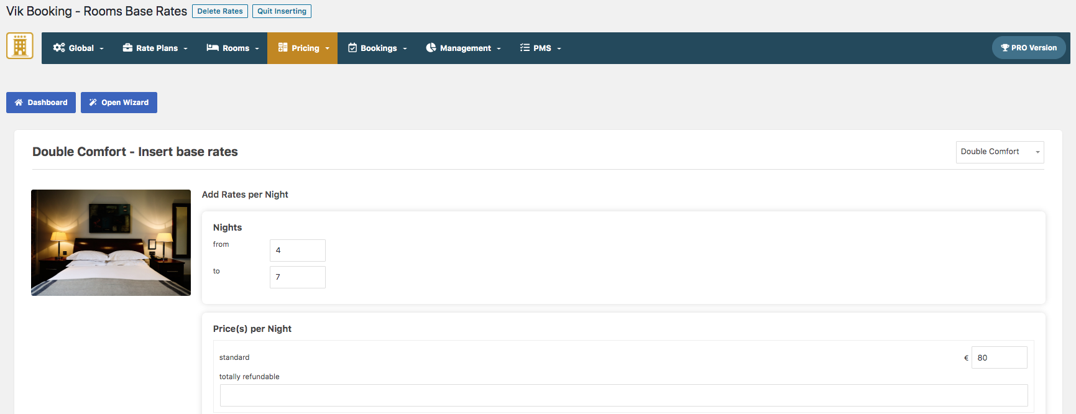Go to the Dashboard

(x=41, y=103)
